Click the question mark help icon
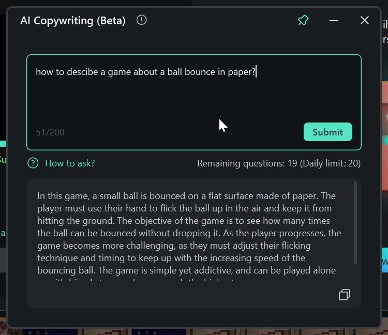The height and width of the screenshot is (335, 388). (x=33, y=163)
